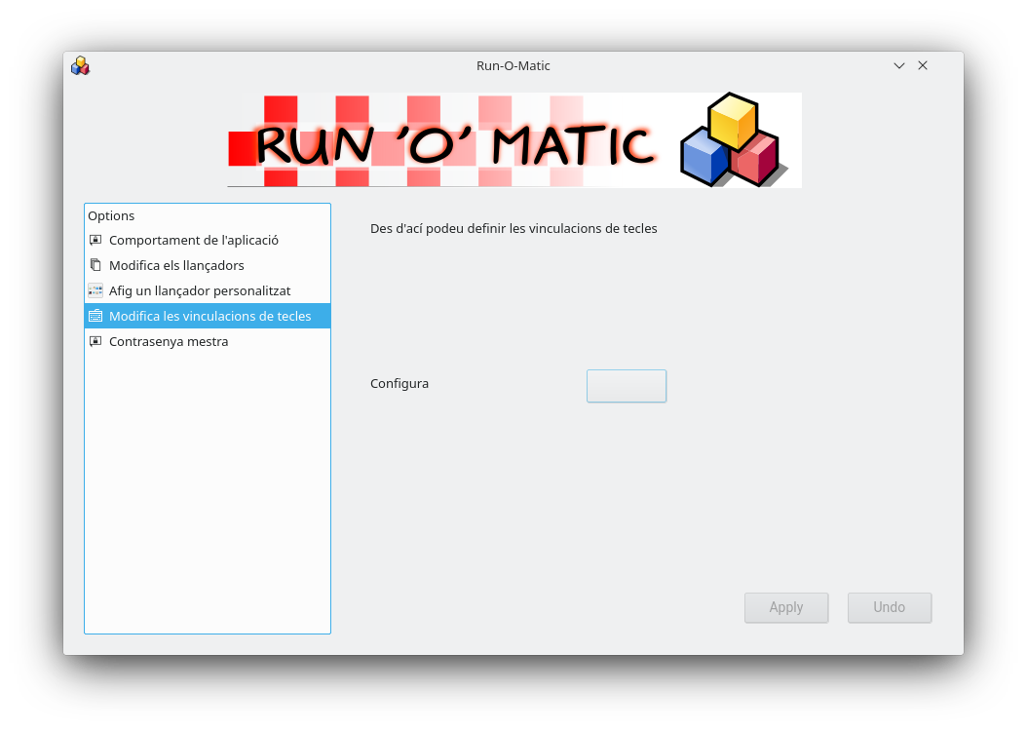Click the icon beside Afig un llançador personalitzat
This screenshot has width=1027, height=730.
(x=95, y=290)
